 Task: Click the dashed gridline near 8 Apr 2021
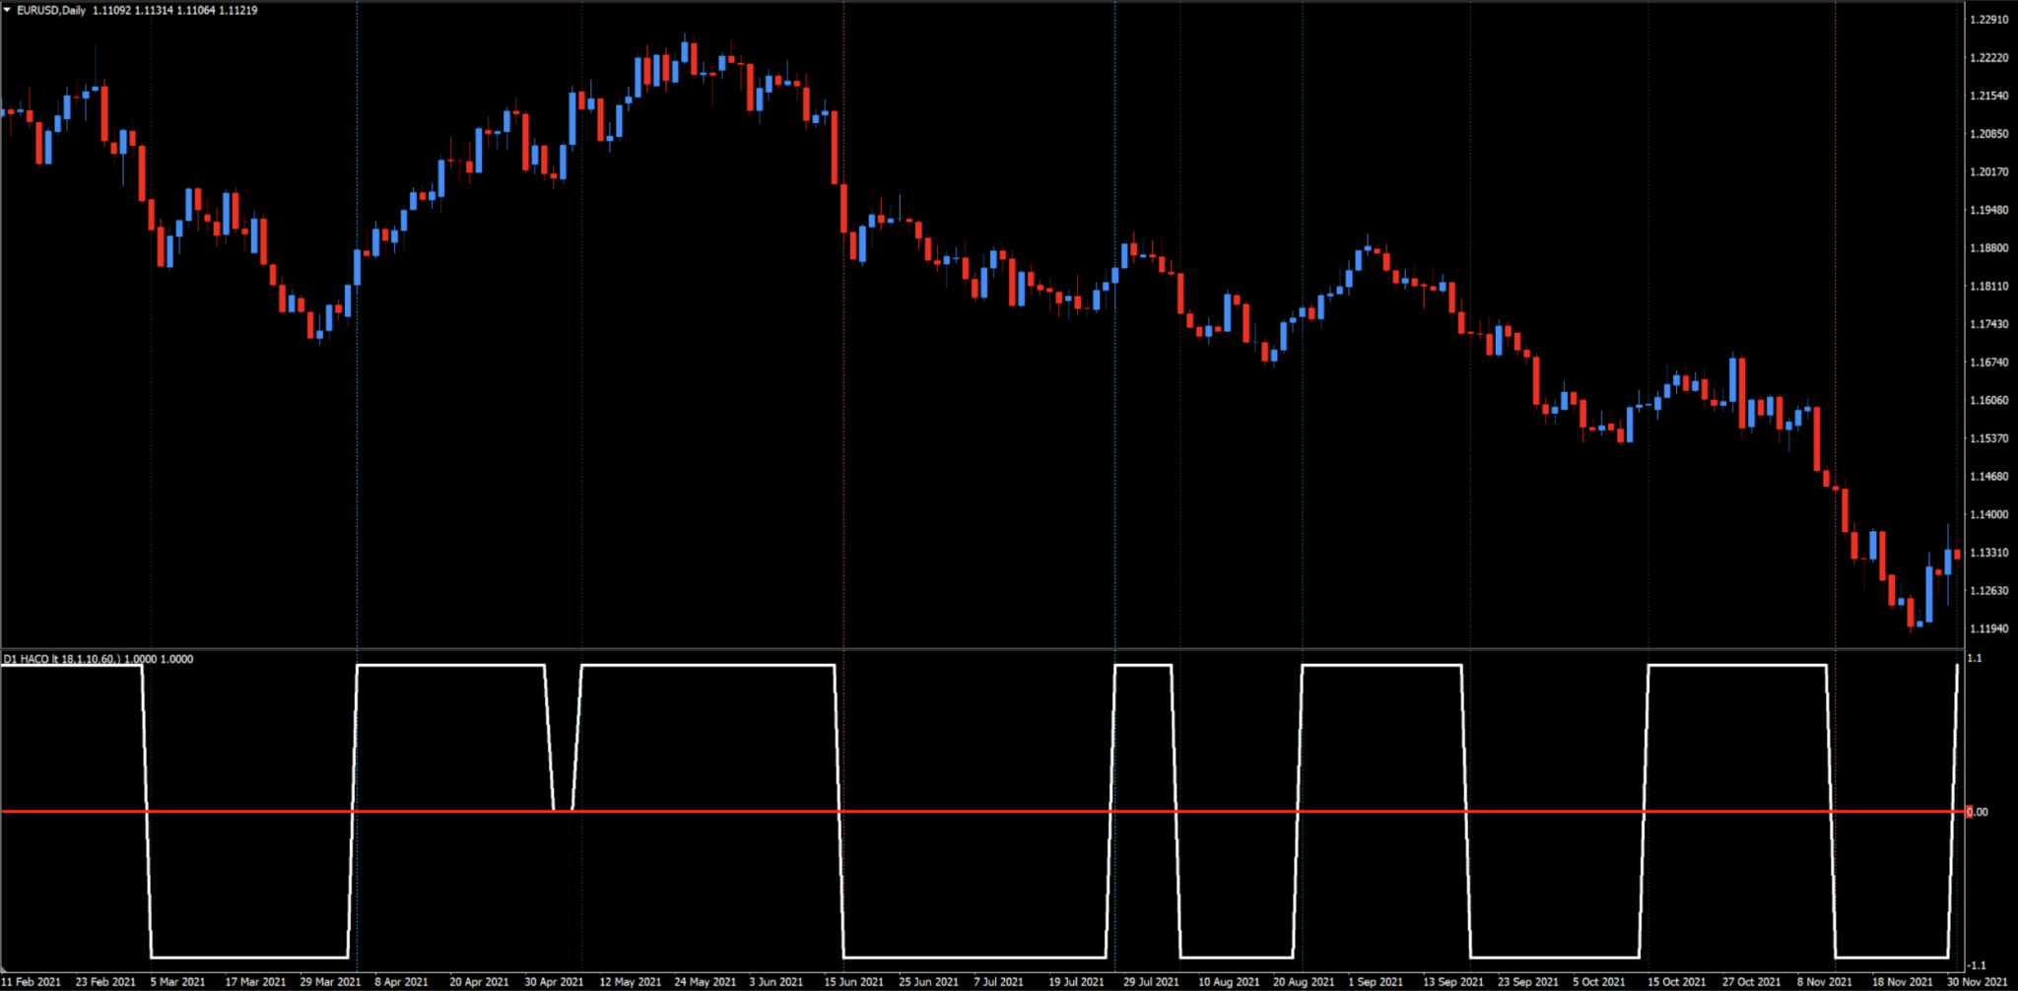[357, 394]
